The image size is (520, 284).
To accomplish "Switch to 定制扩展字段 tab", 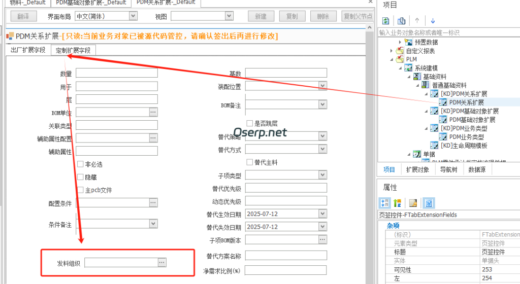I will click(73, 50).
